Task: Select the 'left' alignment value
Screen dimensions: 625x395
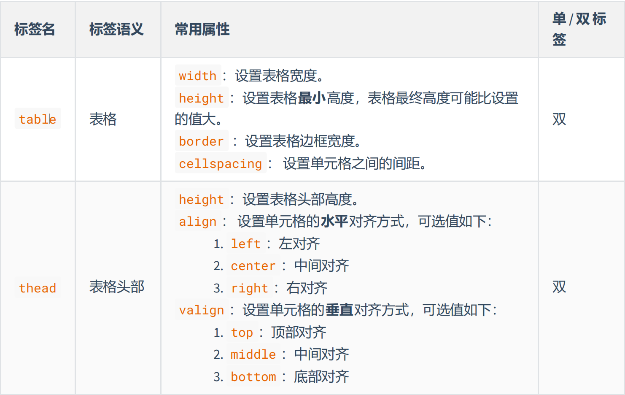Action: coord(246,243)
